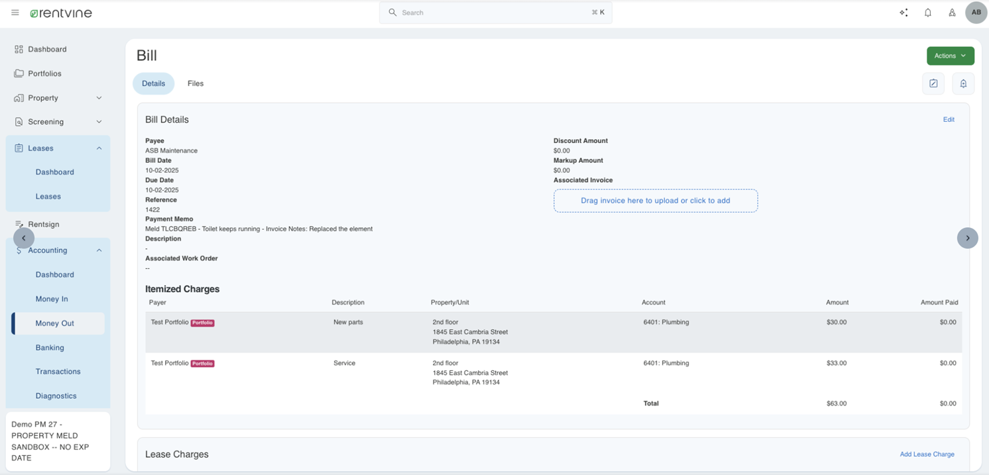Click Add Lease Charge
Viewport: 989px width, 475px height.
click(x=927, y=454)
